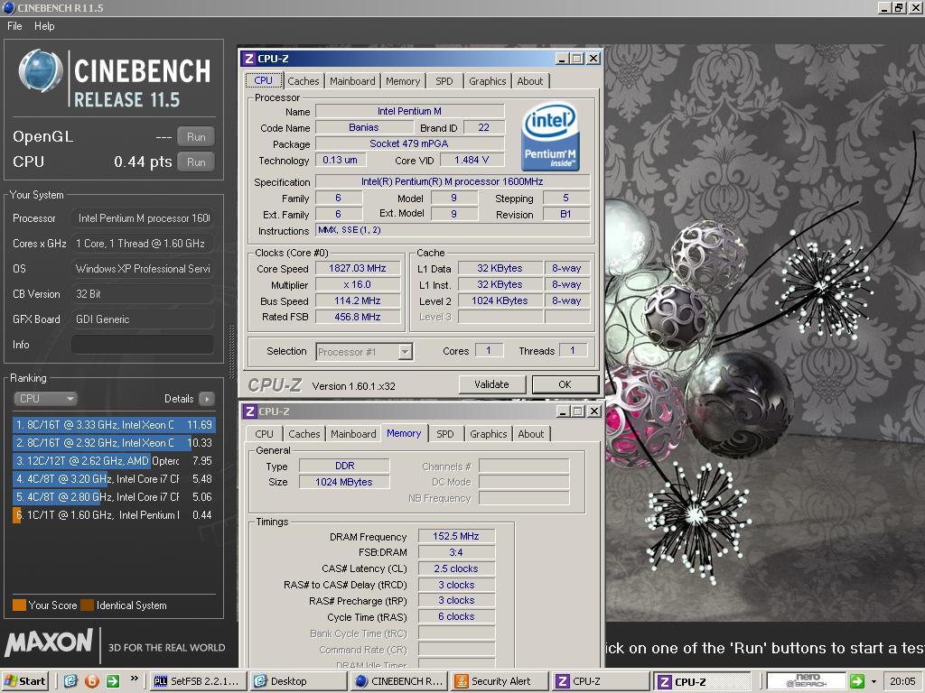
Task: Switch to Caches tab in lower CPU-Z window
Action: (x=304, y=434)
